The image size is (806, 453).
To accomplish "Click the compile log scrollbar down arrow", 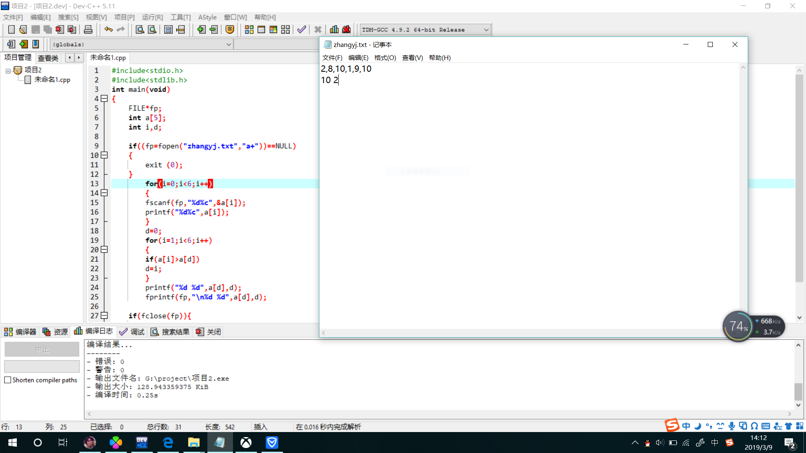I will (x=798, y=405).
